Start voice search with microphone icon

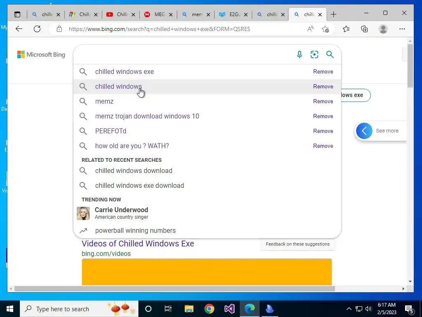(300, 54)
